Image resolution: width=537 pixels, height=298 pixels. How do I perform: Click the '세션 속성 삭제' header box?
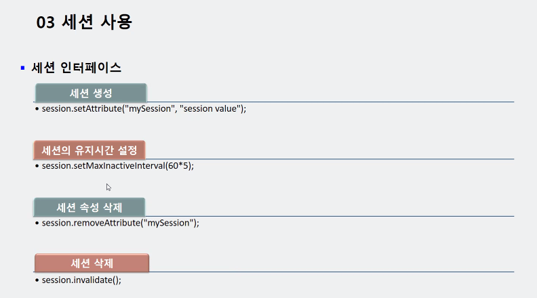89,207
